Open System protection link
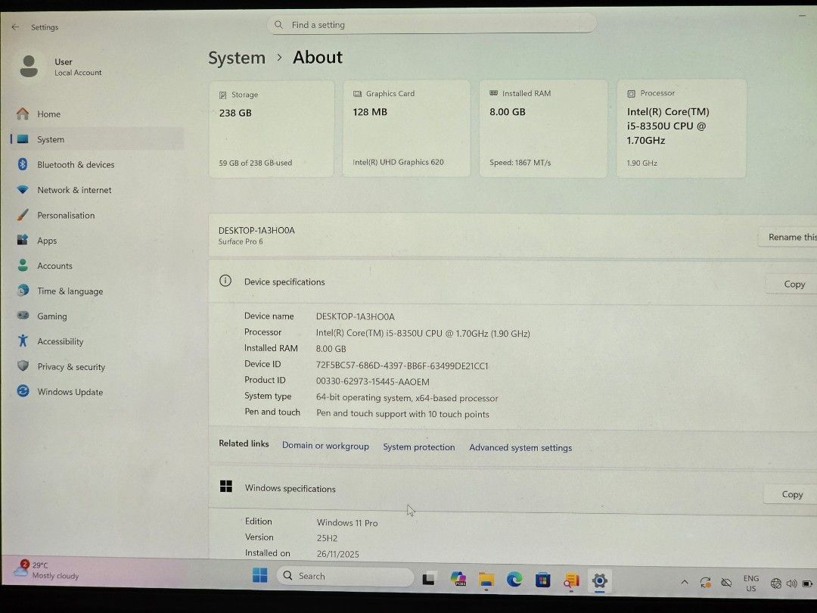Image resolution: width=817 pixels, height=613 pixels. [x=418, y=447]
